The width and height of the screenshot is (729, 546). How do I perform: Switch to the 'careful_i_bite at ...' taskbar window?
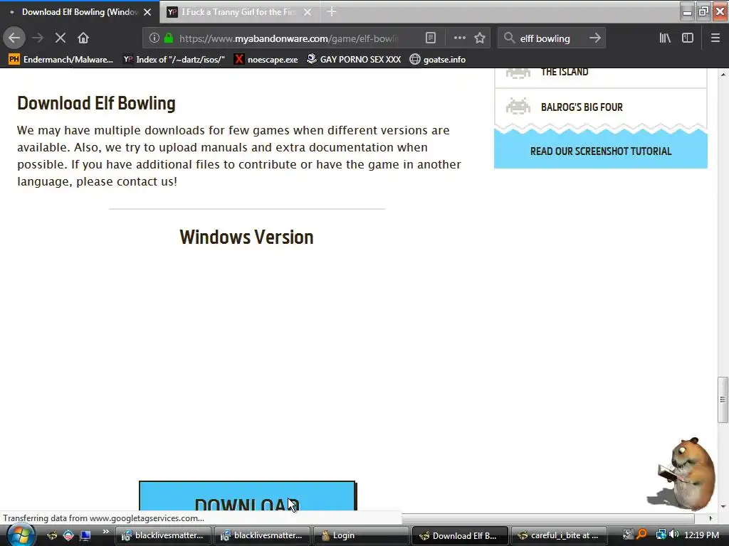point(559,535)
